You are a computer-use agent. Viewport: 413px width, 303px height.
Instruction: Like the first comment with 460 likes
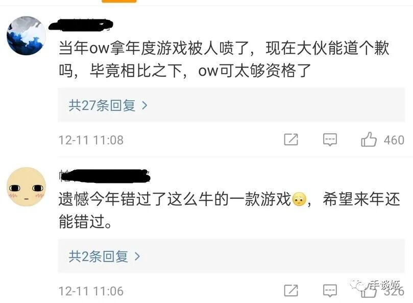click(369, 139)
